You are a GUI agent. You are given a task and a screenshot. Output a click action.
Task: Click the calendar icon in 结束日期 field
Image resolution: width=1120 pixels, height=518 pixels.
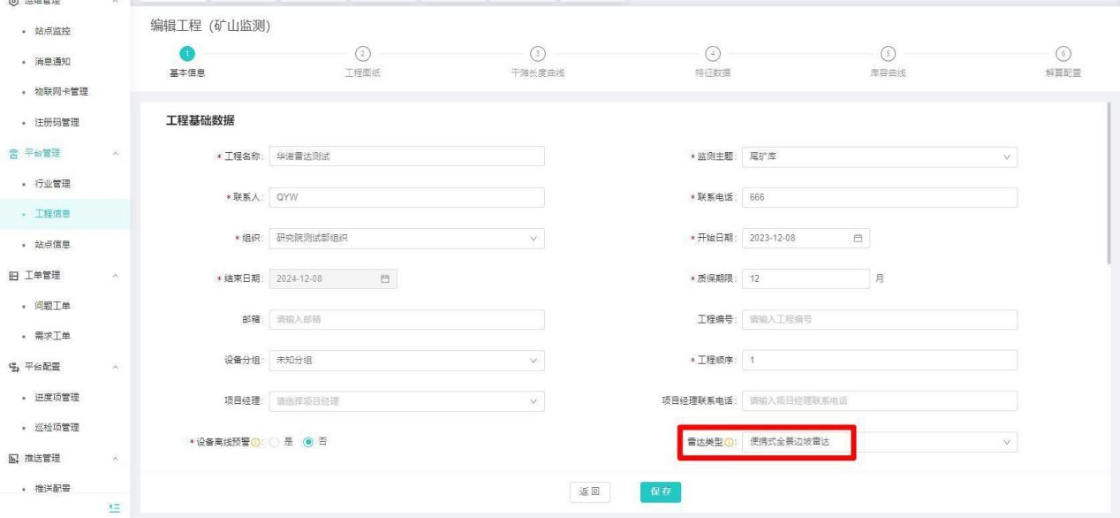click(x=384, y=279)
